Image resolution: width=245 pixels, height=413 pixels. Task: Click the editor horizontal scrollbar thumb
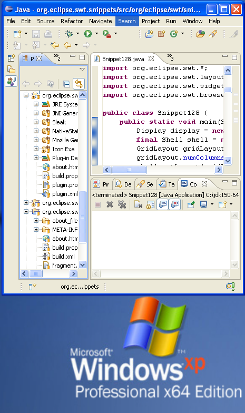click(x=129, y=170)
